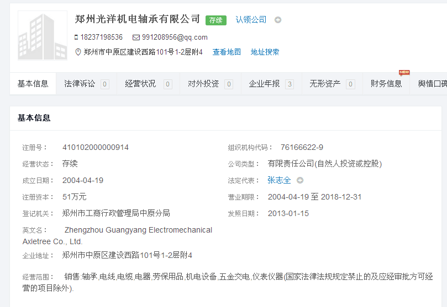Click the email envelope icon
The width and height of the screenshot is (447, 307).
(x=136, y=37)
